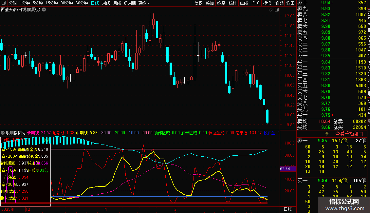The width and height of the screenshot is (370, 213).
Task: Add stock via +自选 button
Action: point(279,3)
